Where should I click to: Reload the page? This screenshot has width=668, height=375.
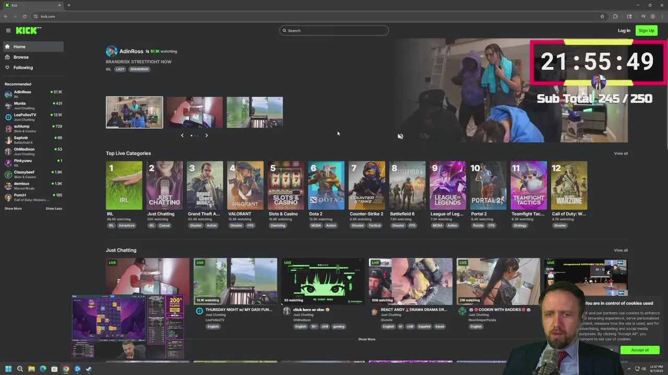pyautogui.click(x=24, y=17)
